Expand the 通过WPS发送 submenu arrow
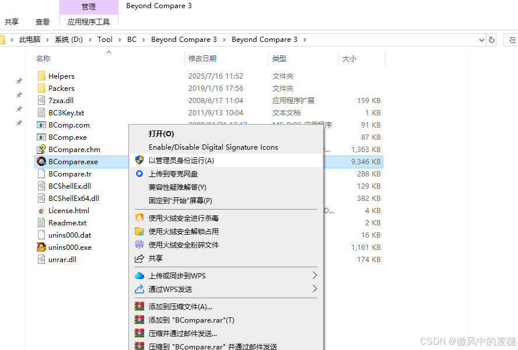The image size is (518, 350). tap(314, 289)
